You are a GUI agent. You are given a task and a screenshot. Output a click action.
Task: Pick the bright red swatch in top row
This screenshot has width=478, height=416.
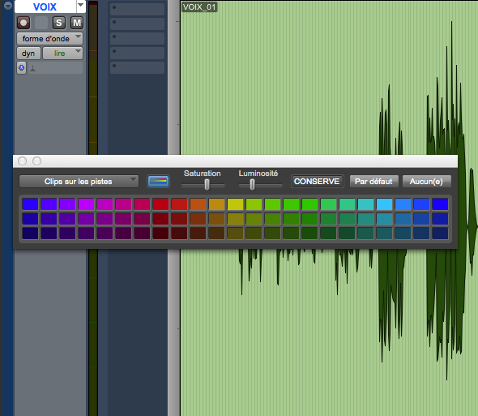coord(160,204)
